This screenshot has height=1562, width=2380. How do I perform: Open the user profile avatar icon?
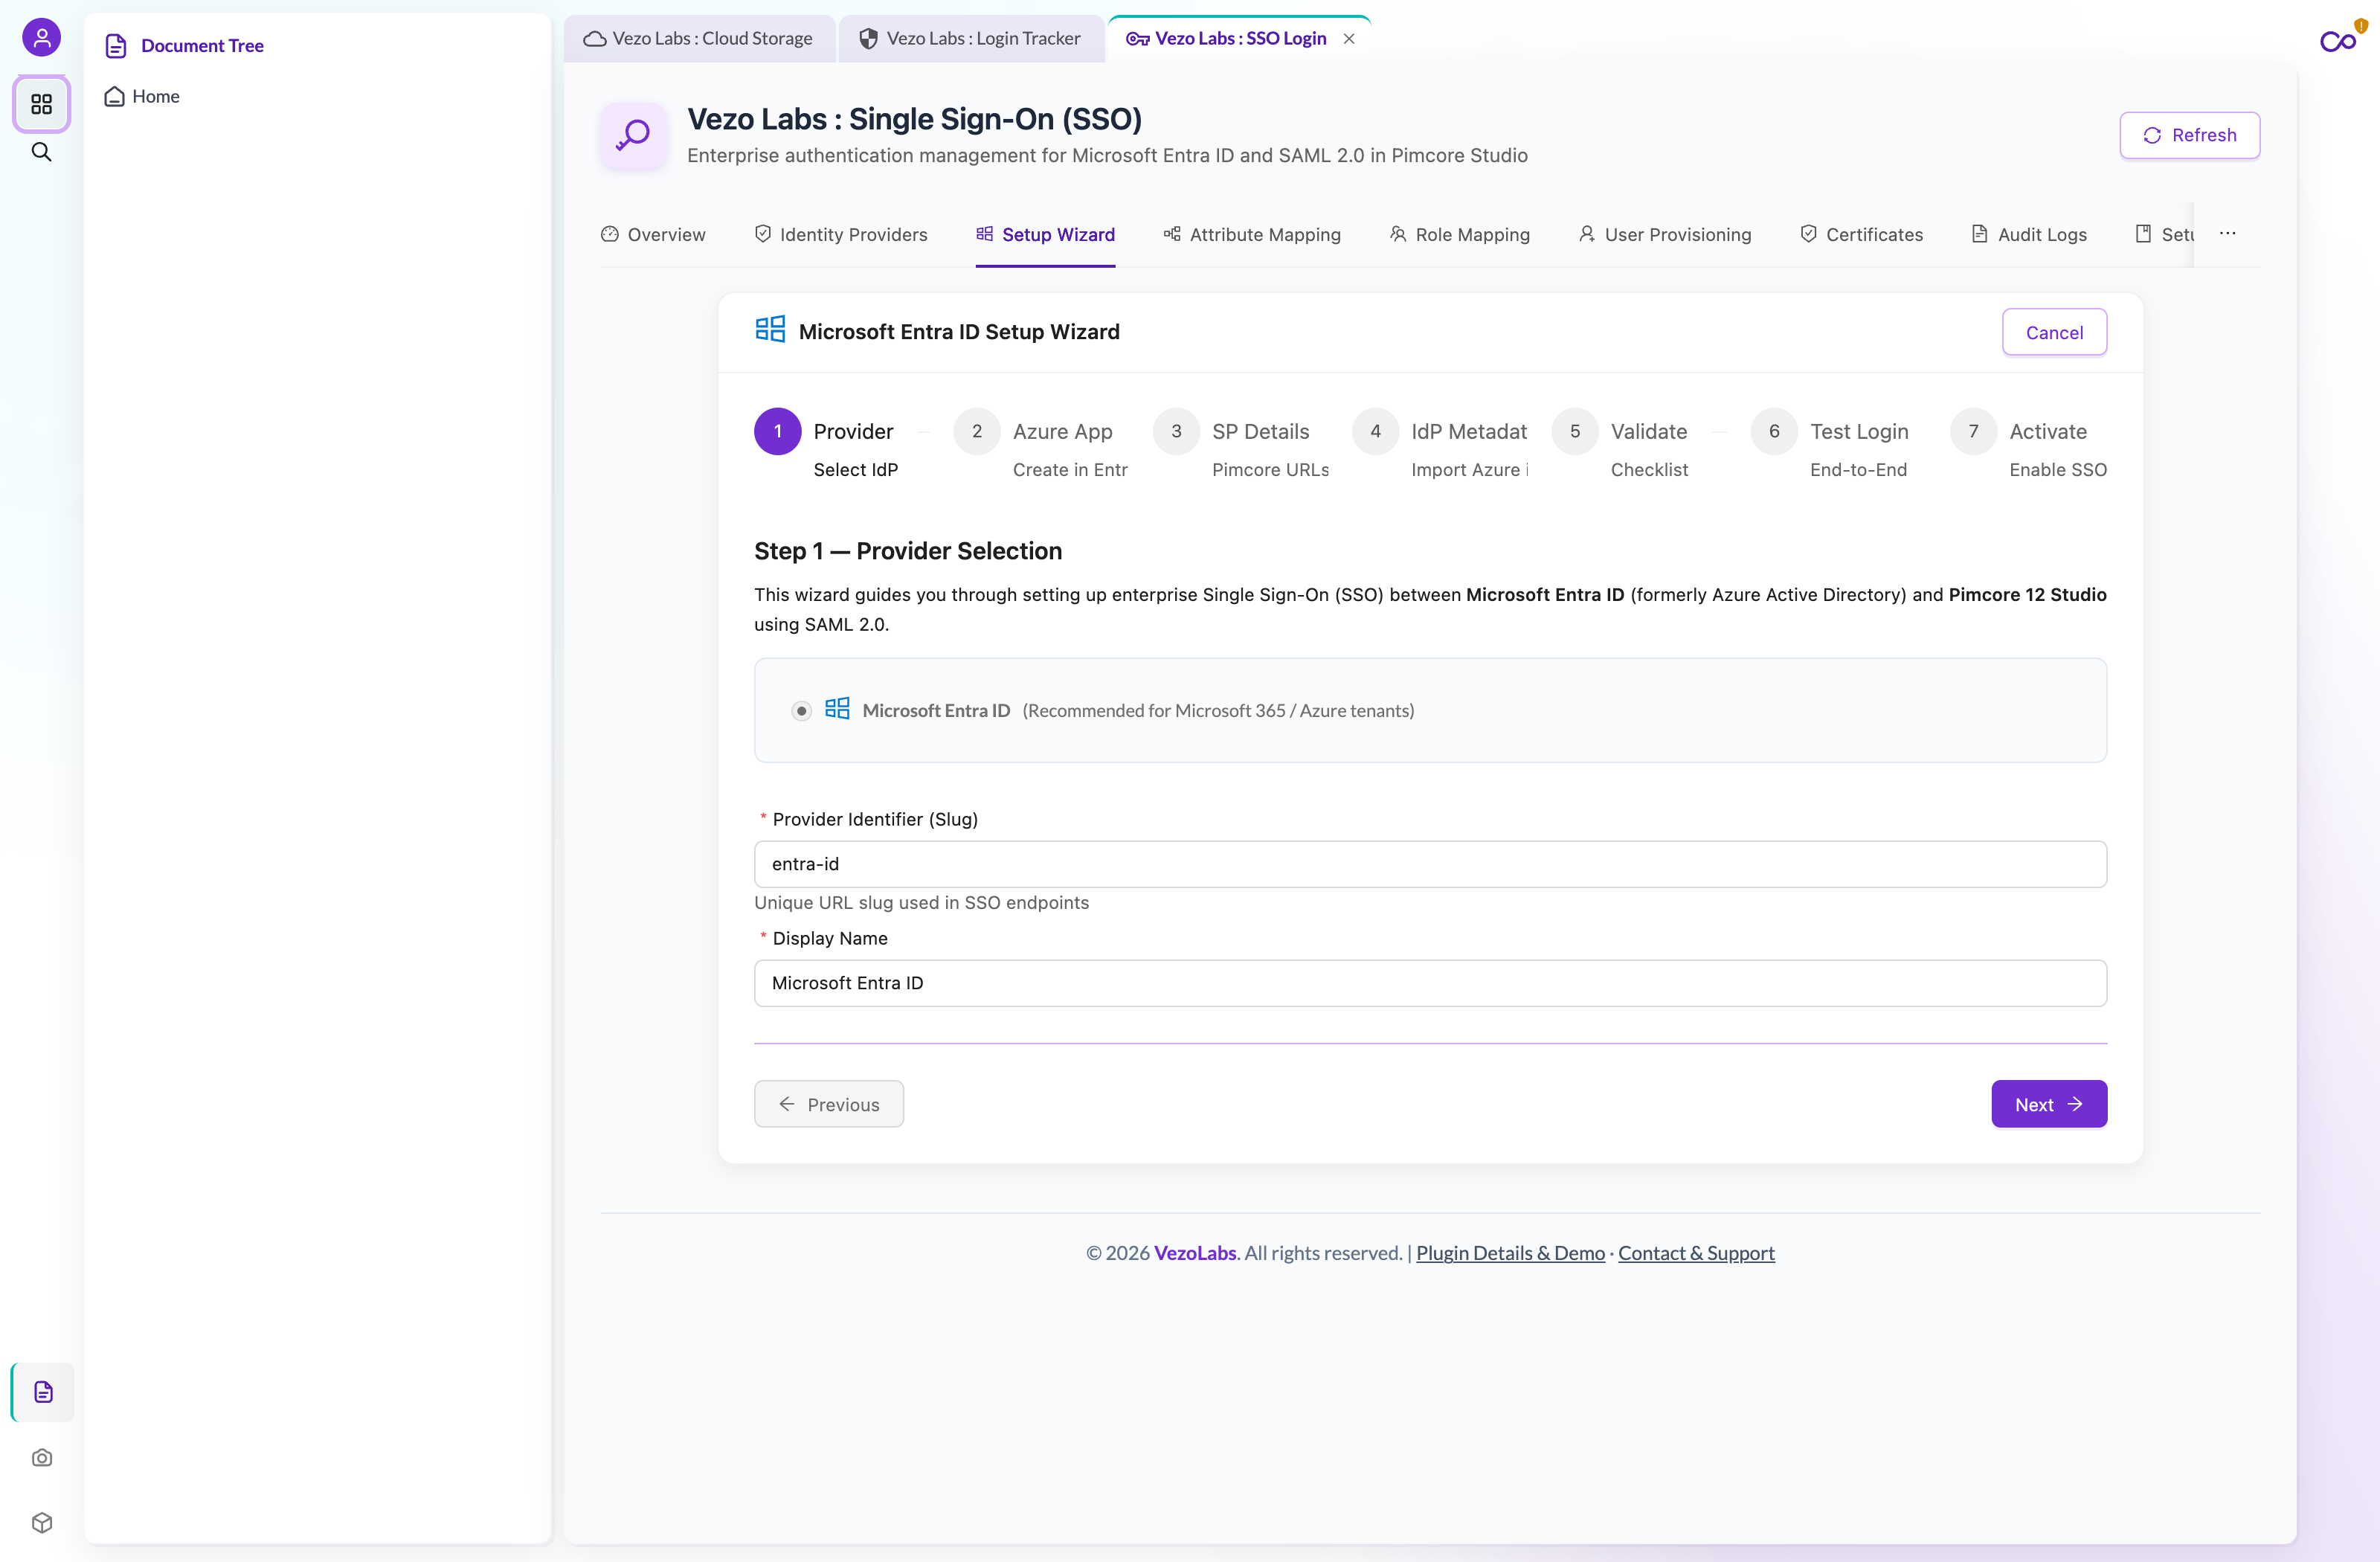(x=41, y=38)
